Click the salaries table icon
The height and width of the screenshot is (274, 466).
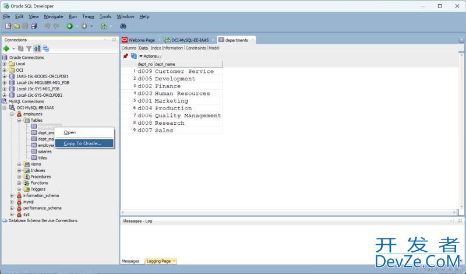click(34, 152)
